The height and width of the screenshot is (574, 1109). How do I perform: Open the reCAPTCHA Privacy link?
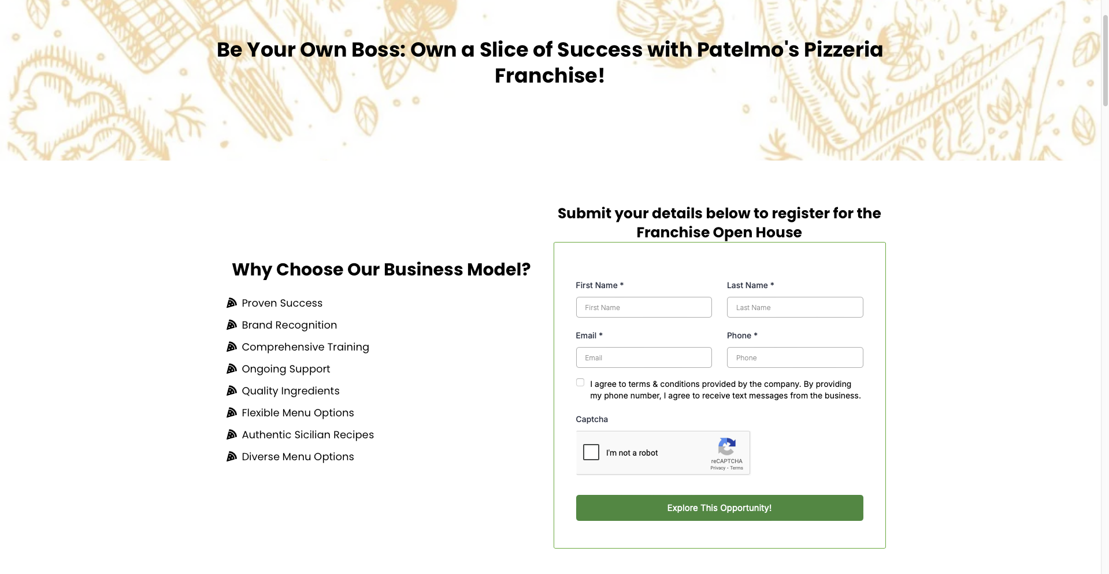718,468
